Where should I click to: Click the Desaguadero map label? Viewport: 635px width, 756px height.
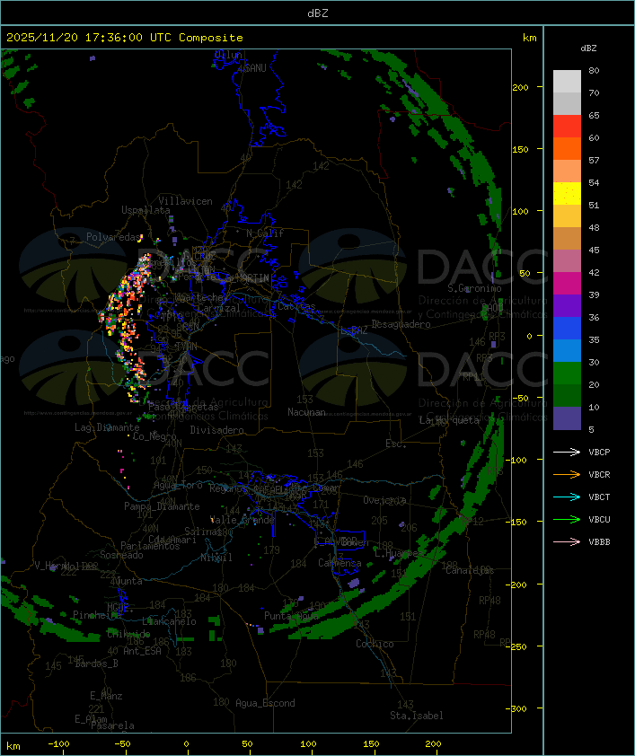pyautogui.click(x=401, y=324)
